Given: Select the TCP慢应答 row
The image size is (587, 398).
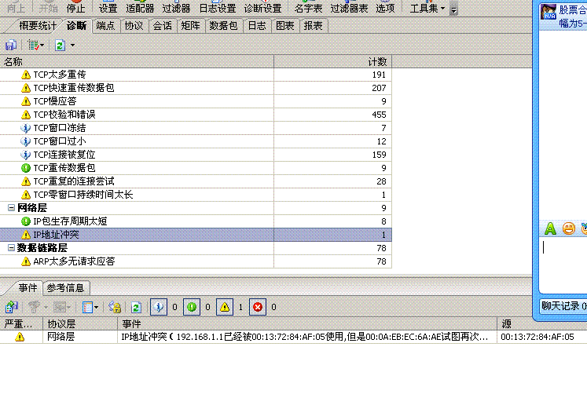Looking at the screenshot, I should (x=196, y=101).
